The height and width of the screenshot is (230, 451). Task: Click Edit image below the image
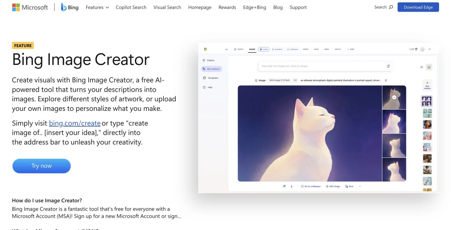(x=333, y=186)
